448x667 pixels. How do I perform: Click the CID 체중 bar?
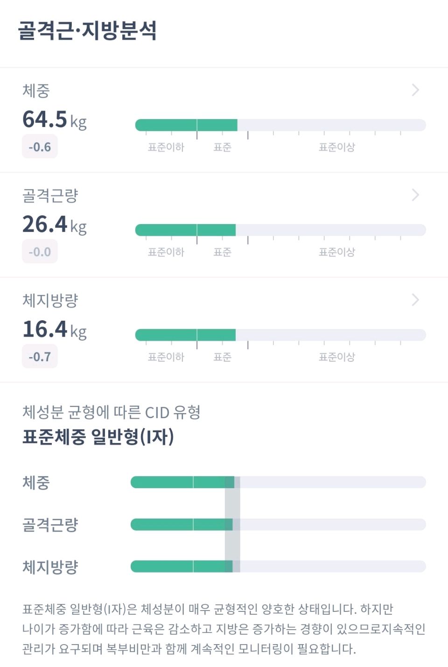(x=278, y=482)
